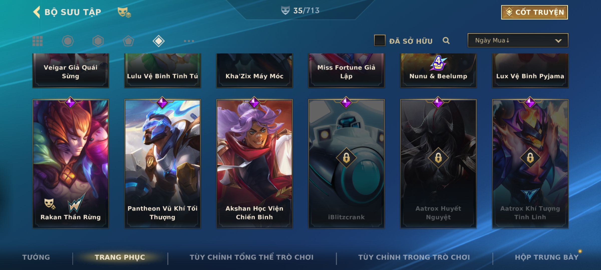Image resolution: width=601 pixels, height=270 pixels.
Task: Select the first circular rarity filter icon
Action: pos(68,41)
